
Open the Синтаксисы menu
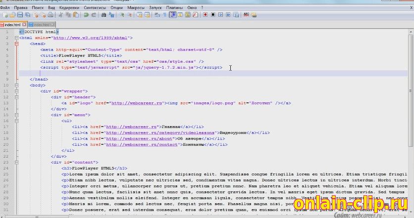(x=95, y=7)
